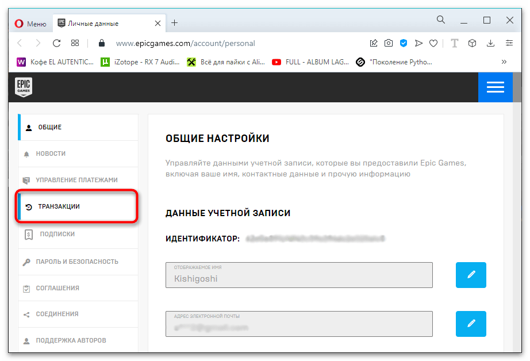
Task: Expand hidden bookmarks with double chevron
Action: pos(504,62)
